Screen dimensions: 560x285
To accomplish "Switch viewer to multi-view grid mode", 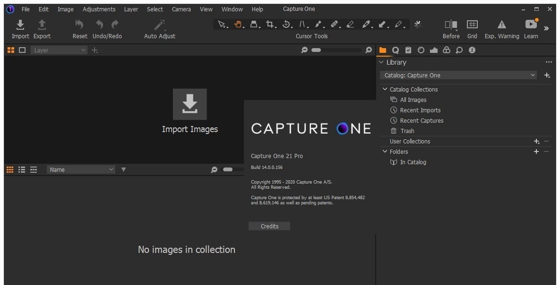I will pos(11,50).
